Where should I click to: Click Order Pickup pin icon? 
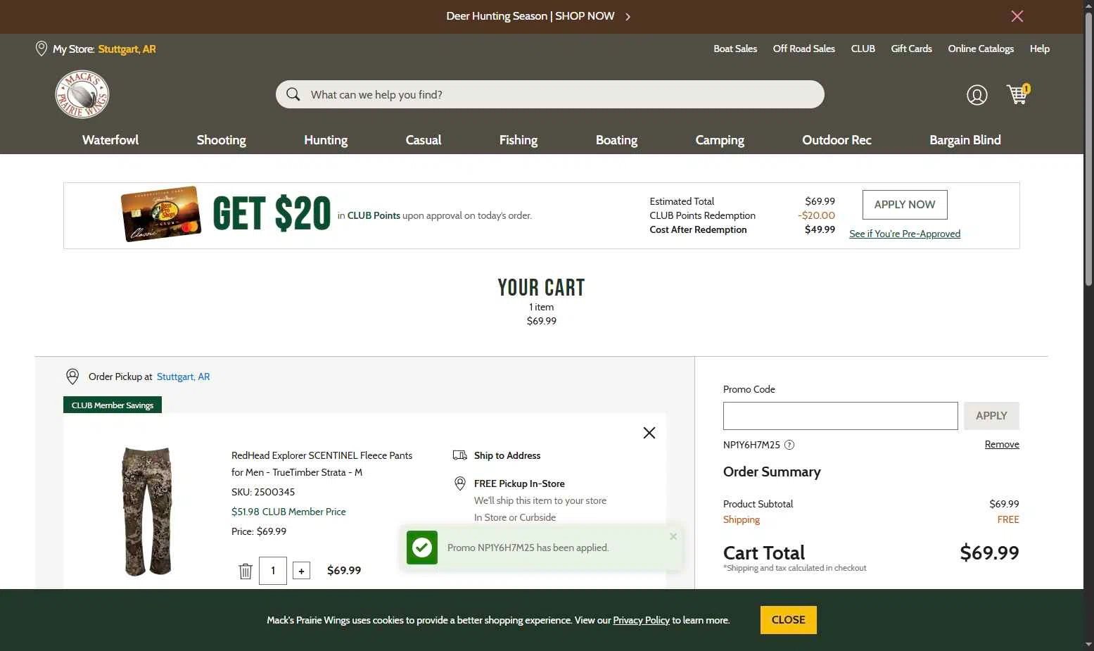click(72, 377)
